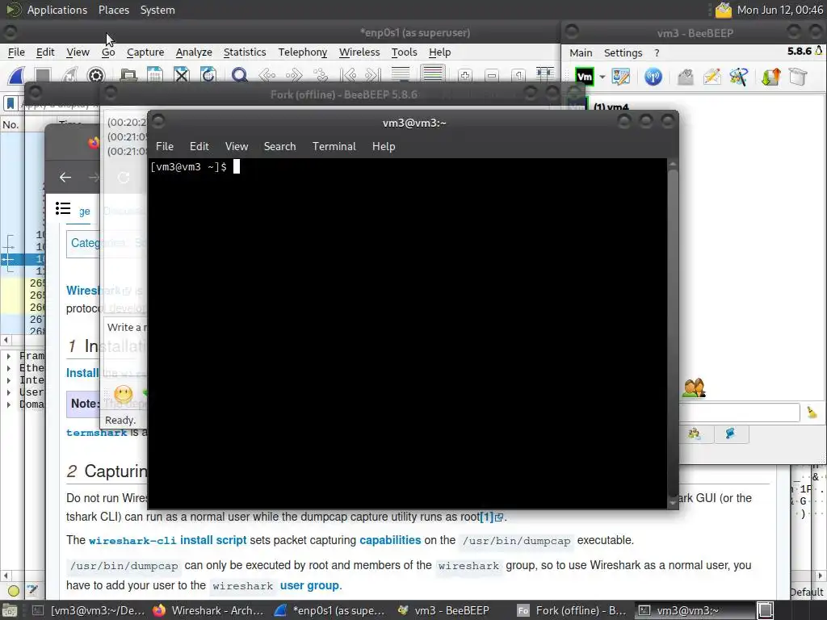Screen dimensions: 827x620
Task: Open Wireshark capture options gear icon
Action: click(x=95, y=75)
